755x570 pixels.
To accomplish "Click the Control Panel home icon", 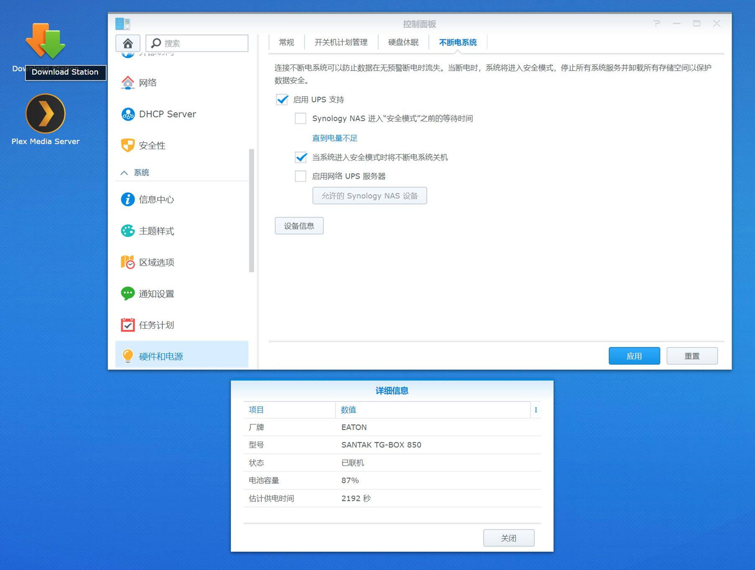I will [x=128, y=43].
